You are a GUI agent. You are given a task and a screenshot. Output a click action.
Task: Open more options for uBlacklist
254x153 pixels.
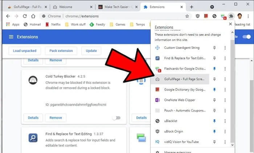pyautogui.click(x=225, y=121)
